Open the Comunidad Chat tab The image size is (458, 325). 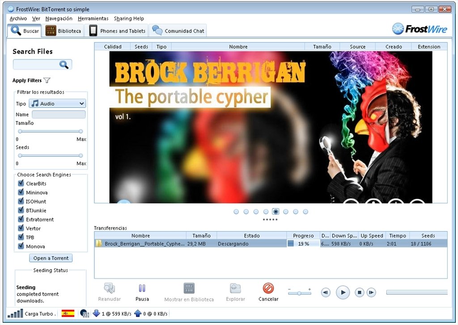pyautogui.click(x=178, y=31)
